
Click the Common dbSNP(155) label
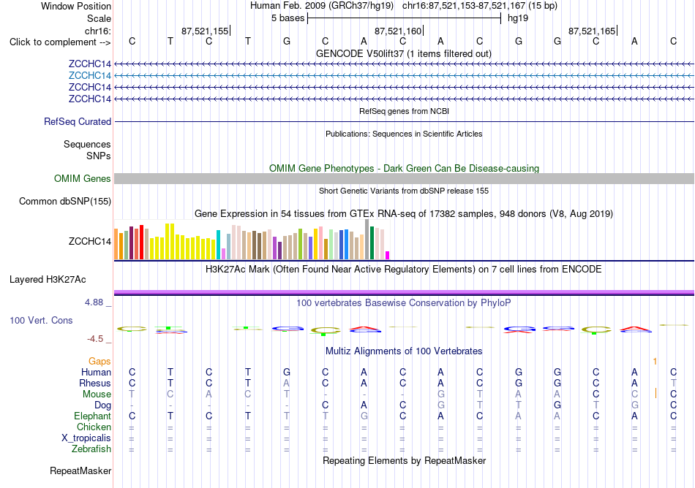(64, 202)
